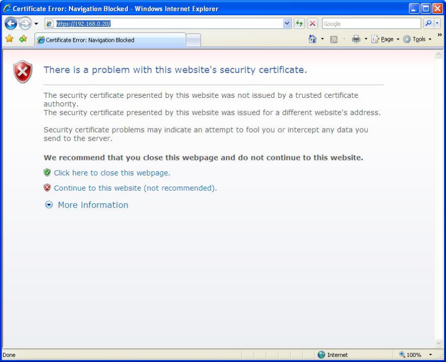The width and height of the screenshot is (446, 362).
Task: Click the More information arrow icon
Action: [49, 205]
